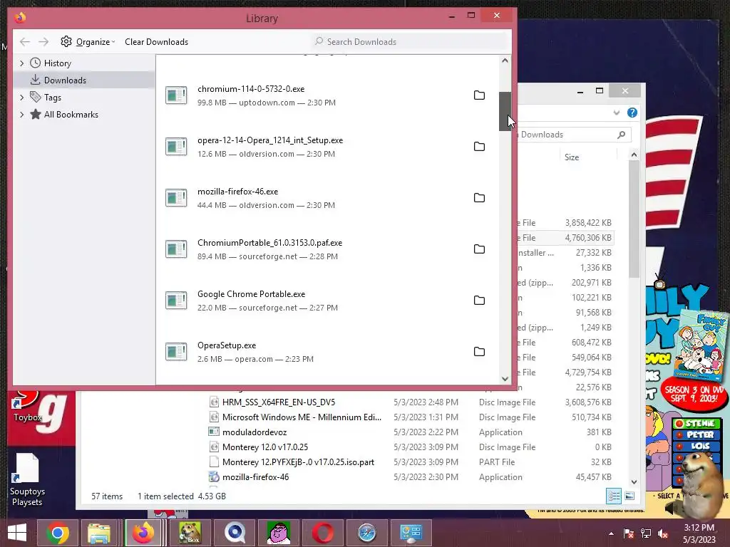Viewport: 730px width, 547px height.
Task: Click Explorer scroll down arrow
Action: tap(634, 482)
